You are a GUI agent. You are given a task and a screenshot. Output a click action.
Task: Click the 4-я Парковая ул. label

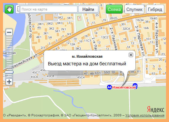156,38
